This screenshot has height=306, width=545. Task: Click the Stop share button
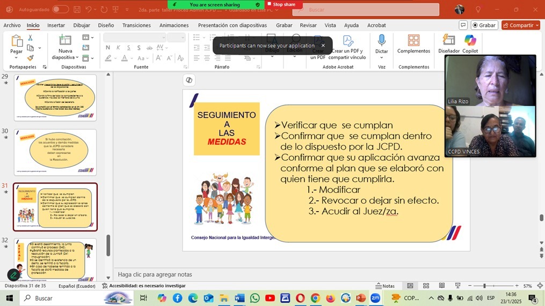[281, 4]
